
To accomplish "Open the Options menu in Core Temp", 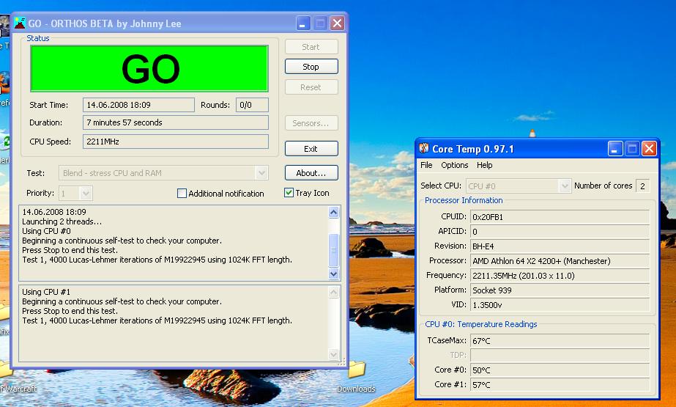I will point(454,165).
